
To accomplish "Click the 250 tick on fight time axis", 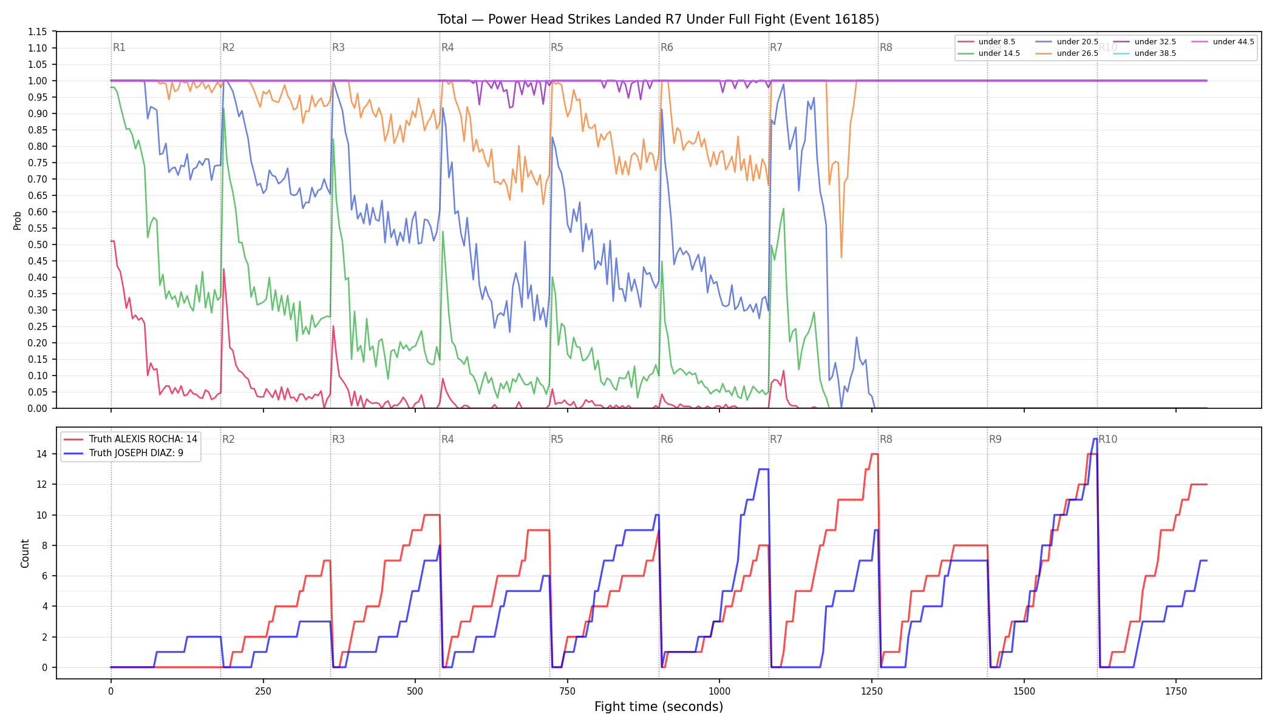I will 263,690.
